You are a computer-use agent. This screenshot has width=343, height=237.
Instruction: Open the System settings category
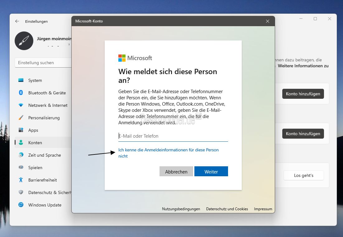coord(43,80)
